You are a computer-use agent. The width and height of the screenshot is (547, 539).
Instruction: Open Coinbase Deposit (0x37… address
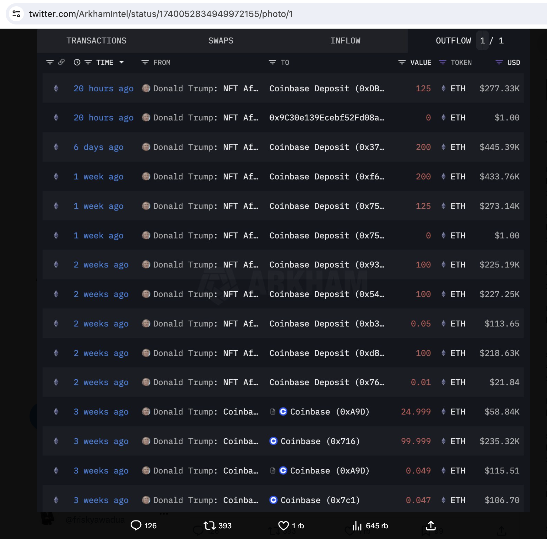[327, 147]
